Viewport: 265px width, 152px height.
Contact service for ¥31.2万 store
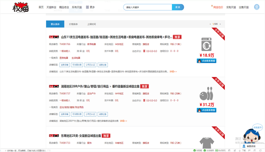pyautogui.click(x=207, y=110)
